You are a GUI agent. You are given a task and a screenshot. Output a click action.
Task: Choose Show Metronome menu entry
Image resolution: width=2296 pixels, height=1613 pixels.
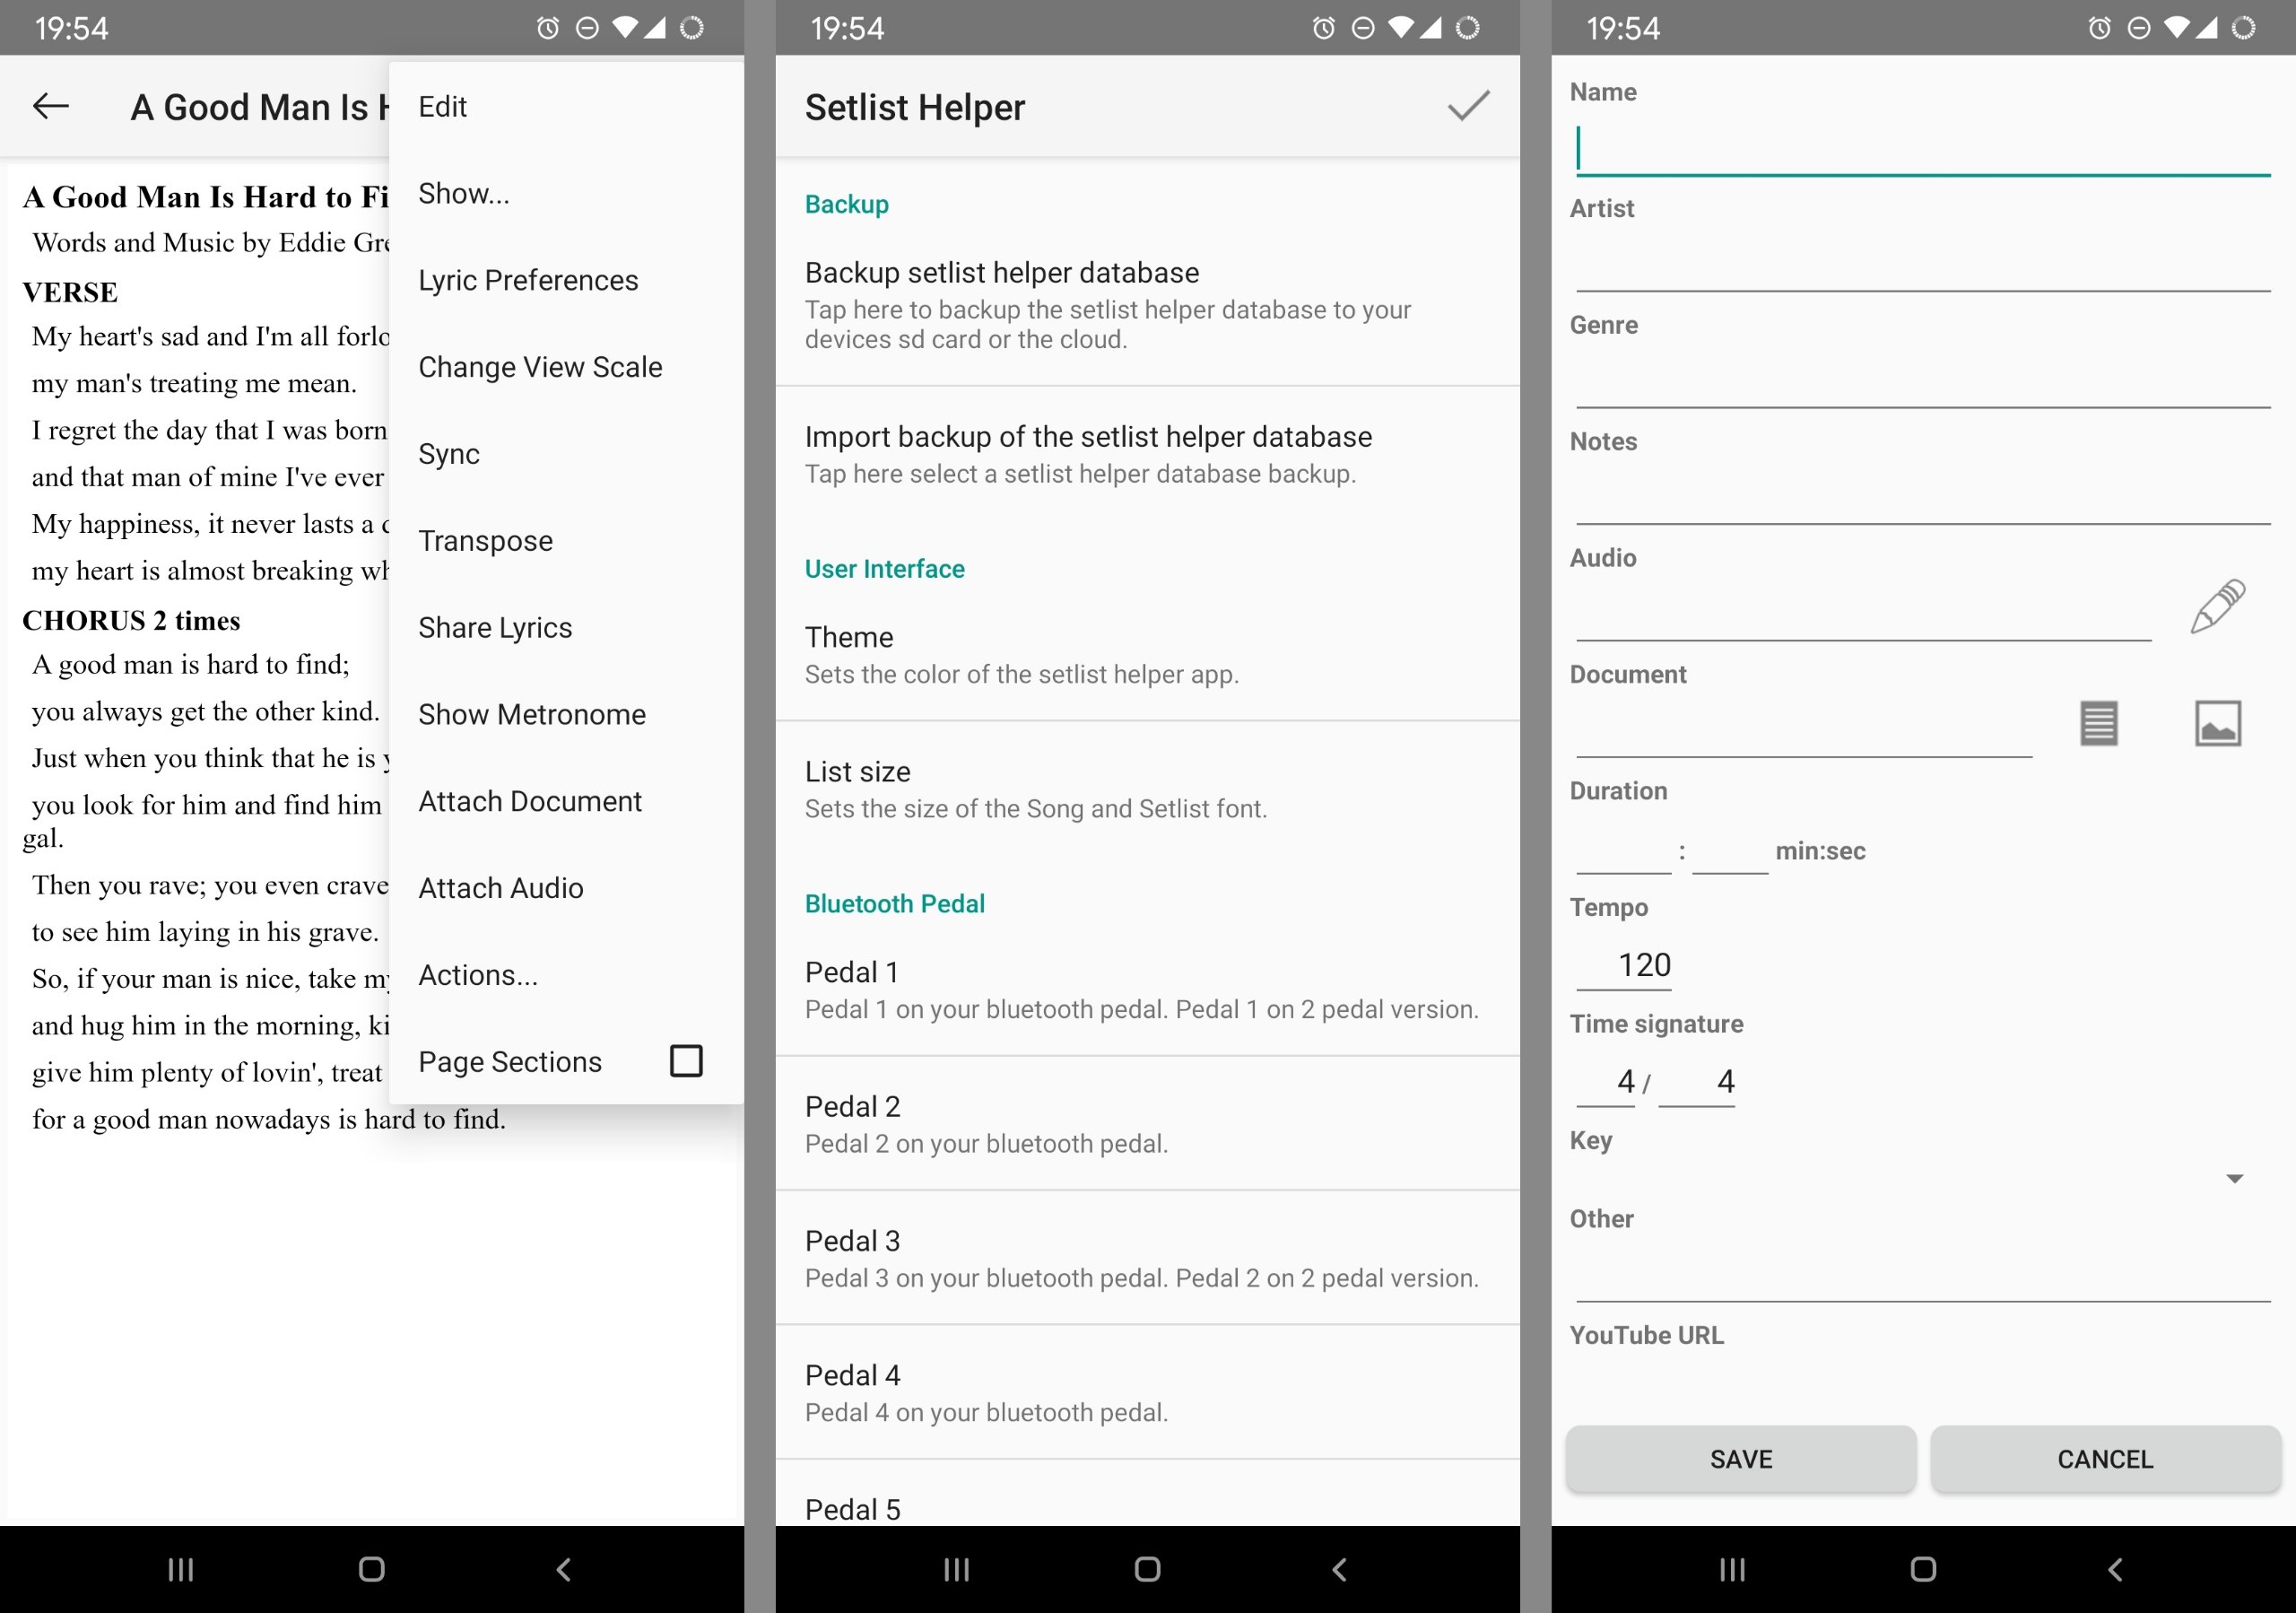click(x=532, y=714)
